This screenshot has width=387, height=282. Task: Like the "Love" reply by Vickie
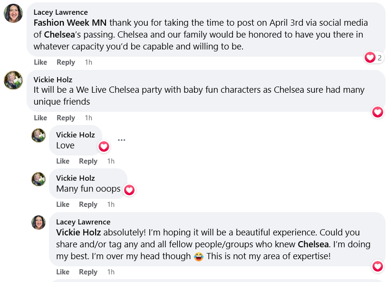point(63,161)
